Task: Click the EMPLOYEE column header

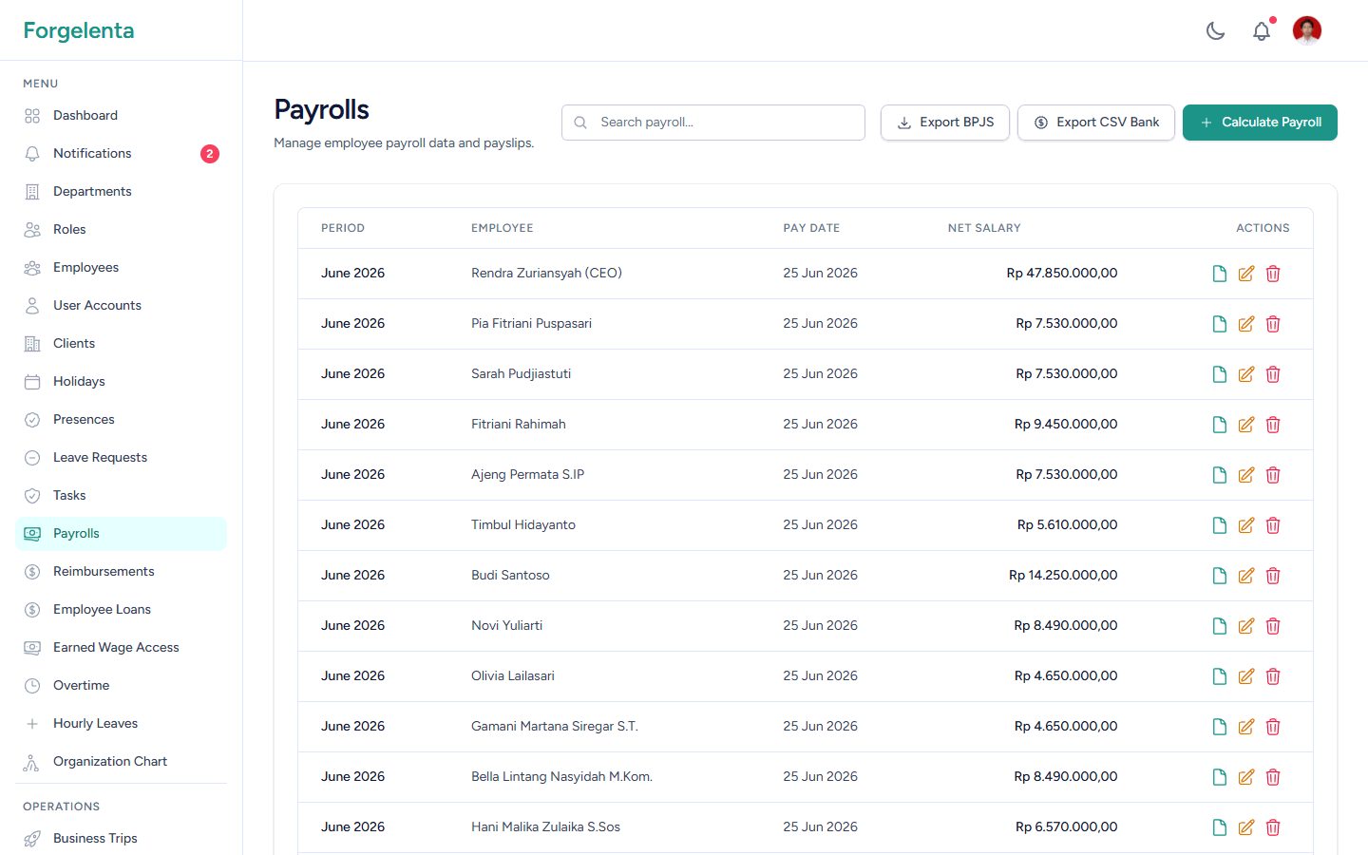Action: click(503, 228)
